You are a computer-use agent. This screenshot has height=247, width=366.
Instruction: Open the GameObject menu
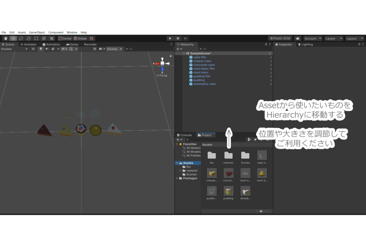click(x=37, y=32)
